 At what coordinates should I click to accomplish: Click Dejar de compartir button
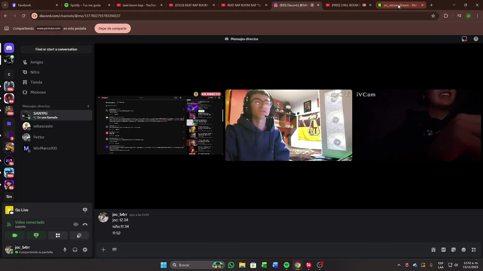[x=112, y=29]
